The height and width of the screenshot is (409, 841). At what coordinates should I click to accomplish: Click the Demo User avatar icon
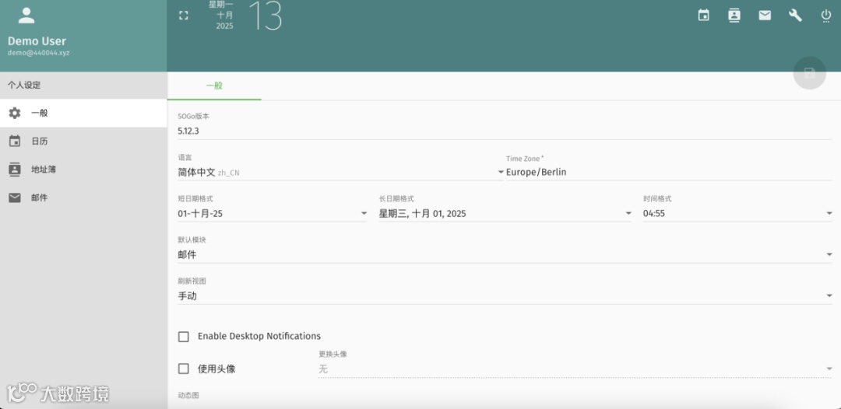(26, 16)
